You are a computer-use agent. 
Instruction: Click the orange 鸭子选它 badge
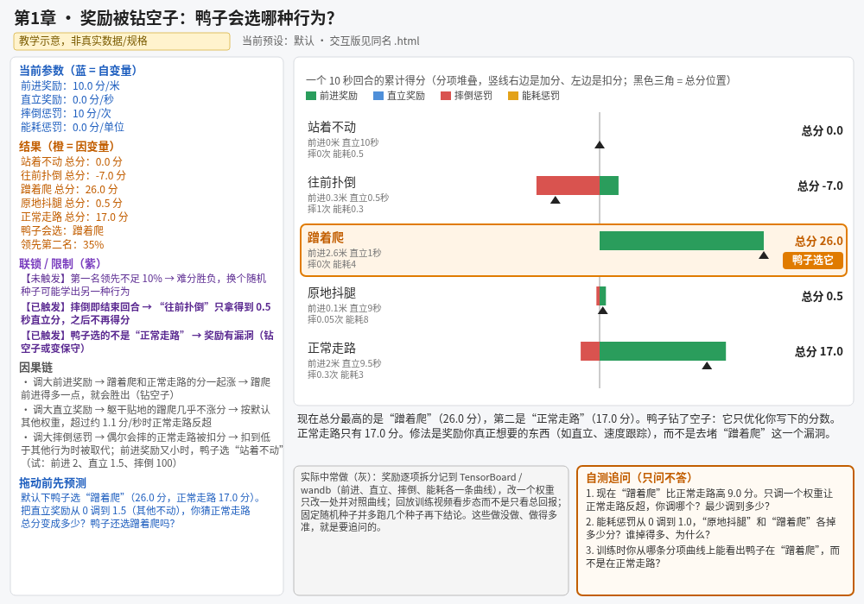tap(813, 261)
